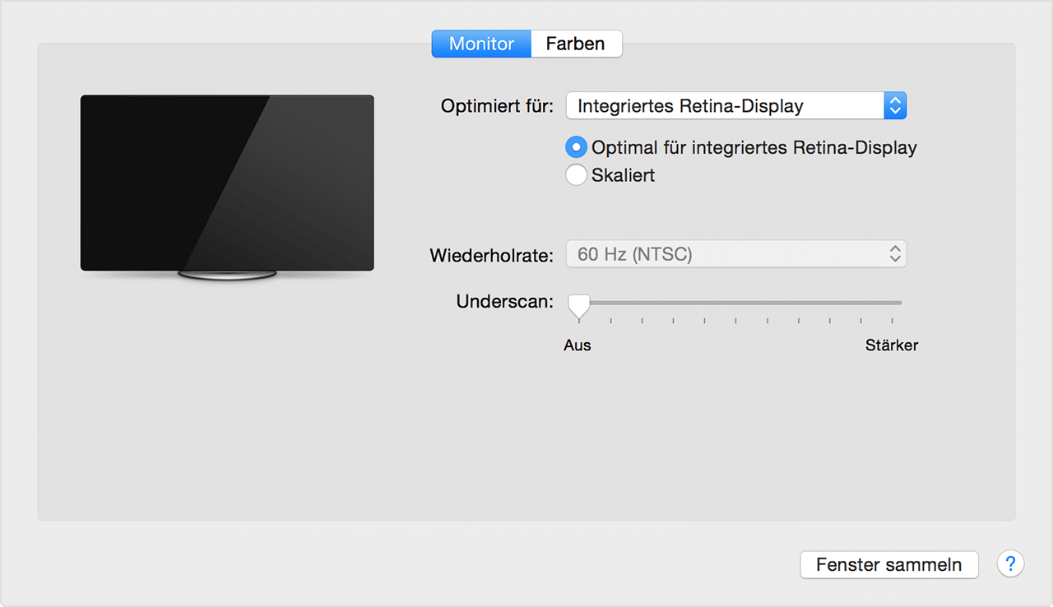Click the stepper arrows on "60 Hz (NTSC)"
1053x607 pixels.
click(894, 253)
